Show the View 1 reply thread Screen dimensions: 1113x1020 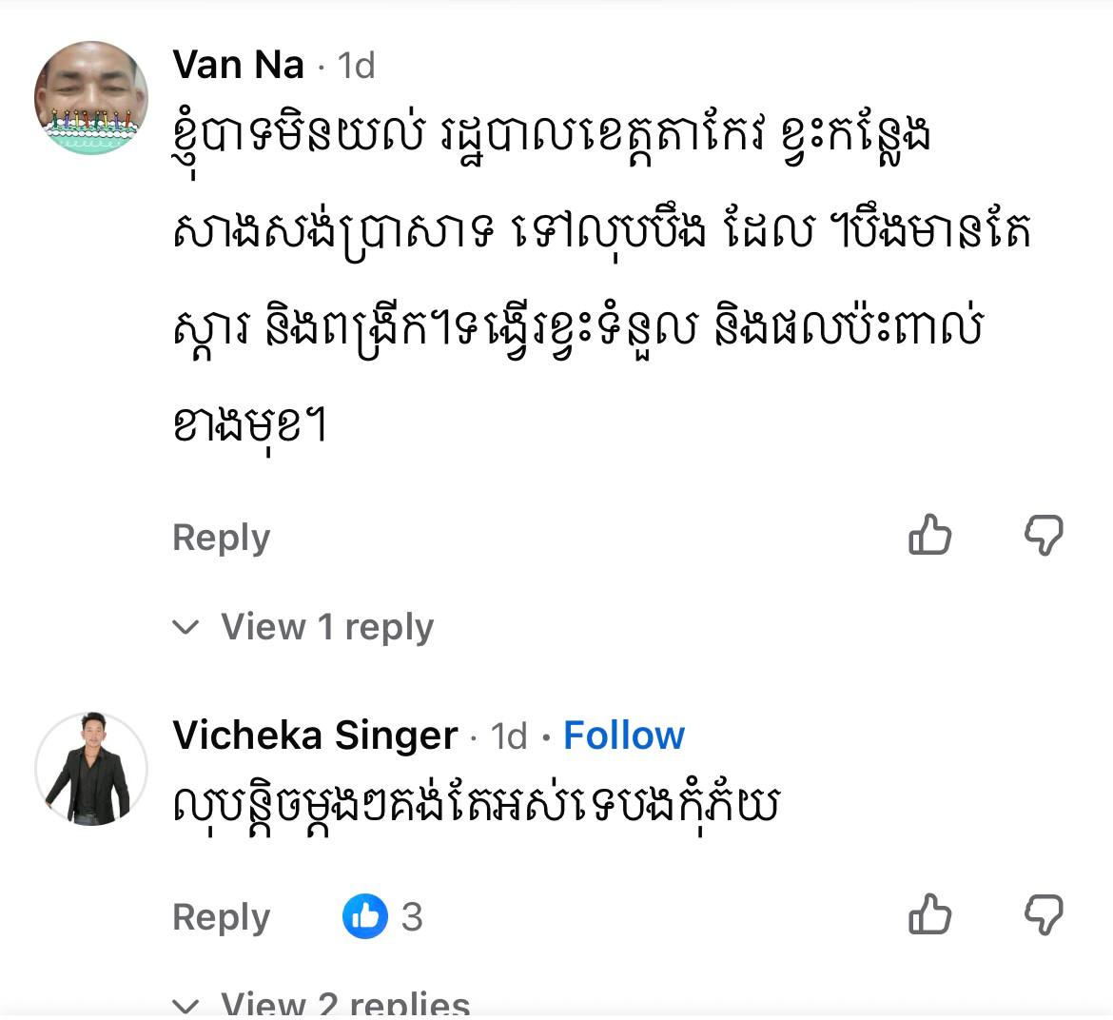pyautogui.click(x=327, y=627)
